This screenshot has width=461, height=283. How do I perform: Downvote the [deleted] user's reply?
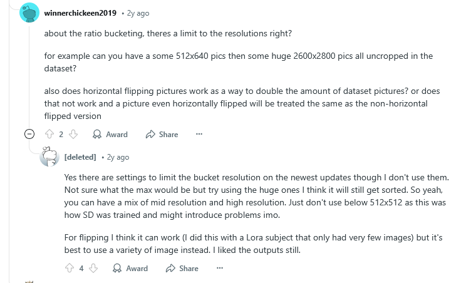(x=93, y=268)
